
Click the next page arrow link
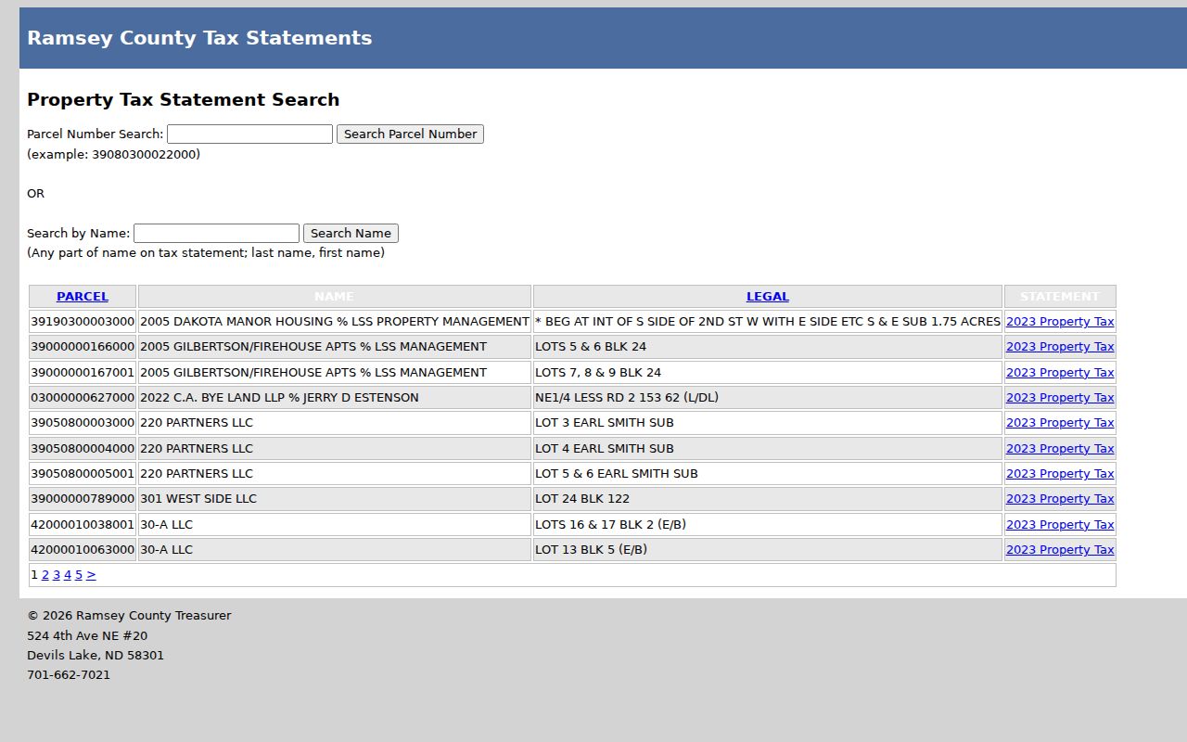coord(91,575)
